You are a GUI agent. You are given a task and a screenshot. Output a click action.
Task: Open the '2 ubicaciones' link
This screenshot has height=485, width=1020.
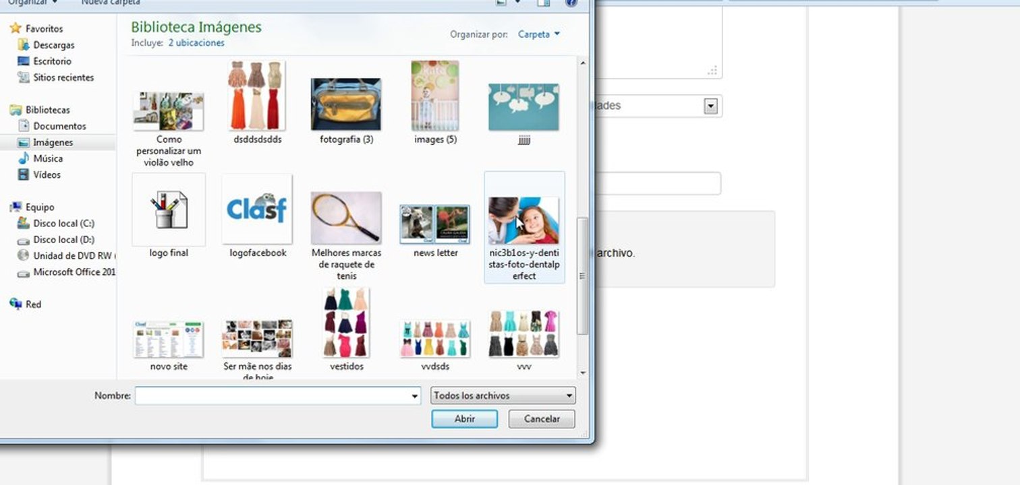pos(196,43)
